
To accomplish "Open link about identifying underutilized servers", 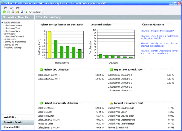I will coord(158,52).
